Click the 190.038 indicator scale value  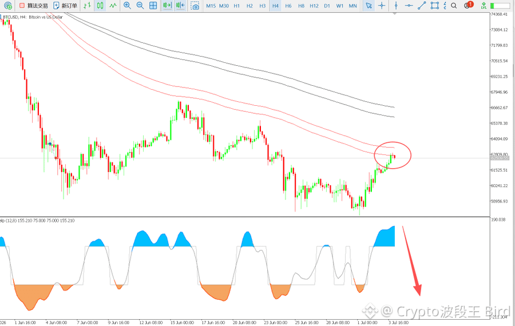(x=498, y=220)
